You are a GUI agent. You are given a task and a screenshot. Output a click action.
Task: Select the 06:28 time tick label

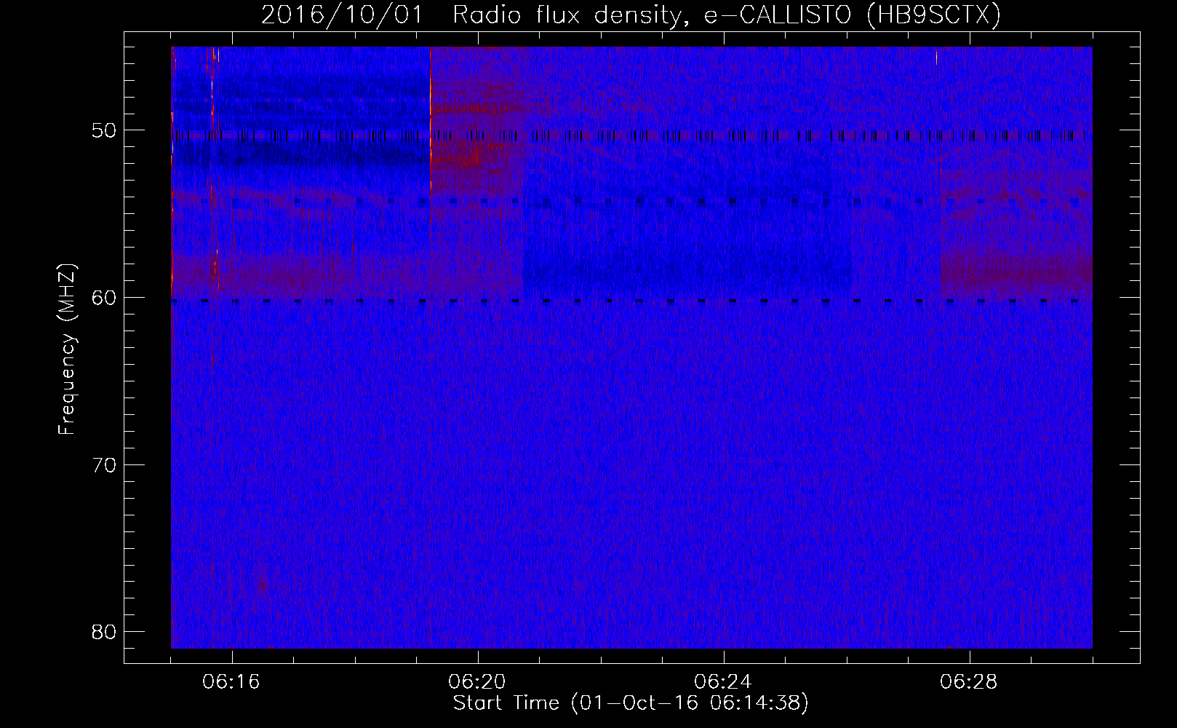(x=969, y=683)
